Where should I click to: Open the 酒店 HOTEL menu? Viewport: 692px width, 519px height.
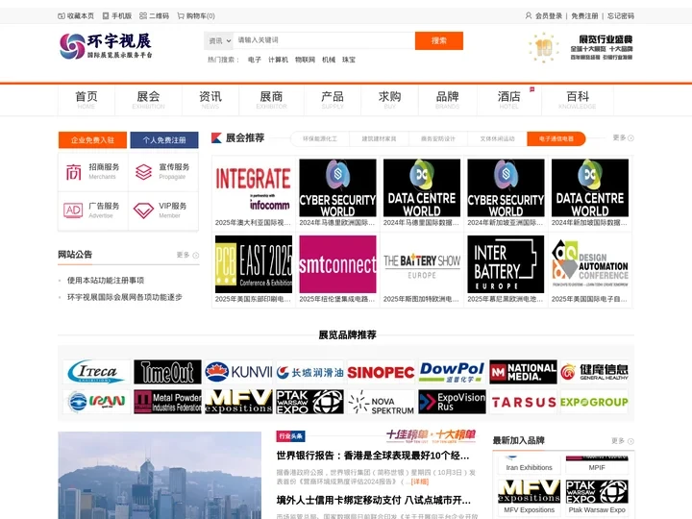point(509,100)
